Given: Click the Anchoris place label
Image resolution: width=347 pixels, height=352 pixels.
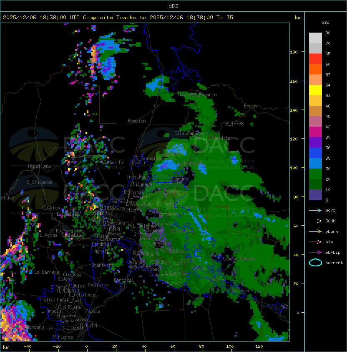Looking at the screenshot, I should click(x=98, y=285).
